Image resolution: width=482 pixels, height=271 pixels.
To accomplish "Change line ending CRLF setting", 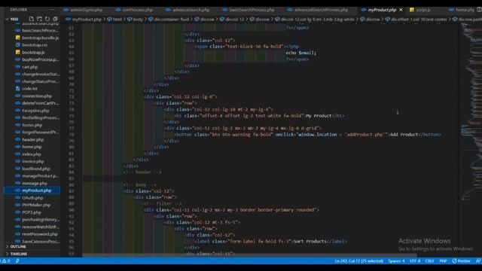I will (429, 261).
